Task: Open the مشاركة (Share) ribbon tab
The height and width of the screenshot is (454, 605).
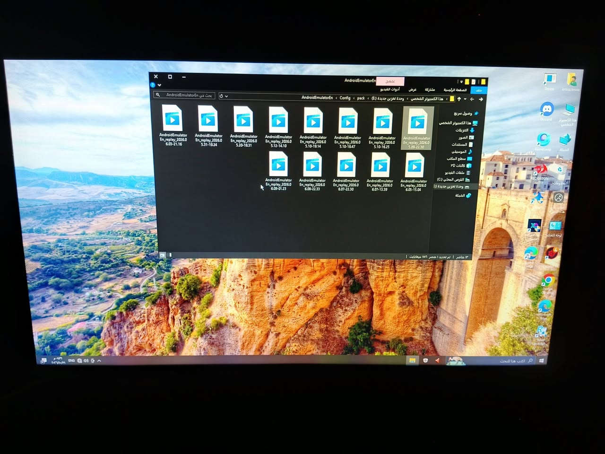Action: pos(430,89)
